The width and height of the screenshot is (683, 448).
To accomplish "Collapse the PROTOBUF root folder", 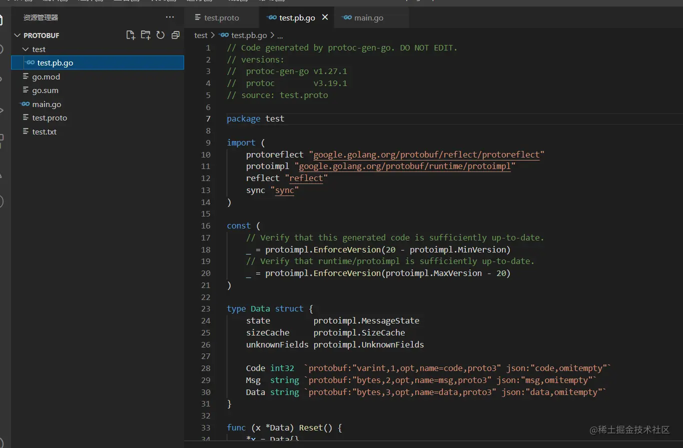I will point(18,35).
